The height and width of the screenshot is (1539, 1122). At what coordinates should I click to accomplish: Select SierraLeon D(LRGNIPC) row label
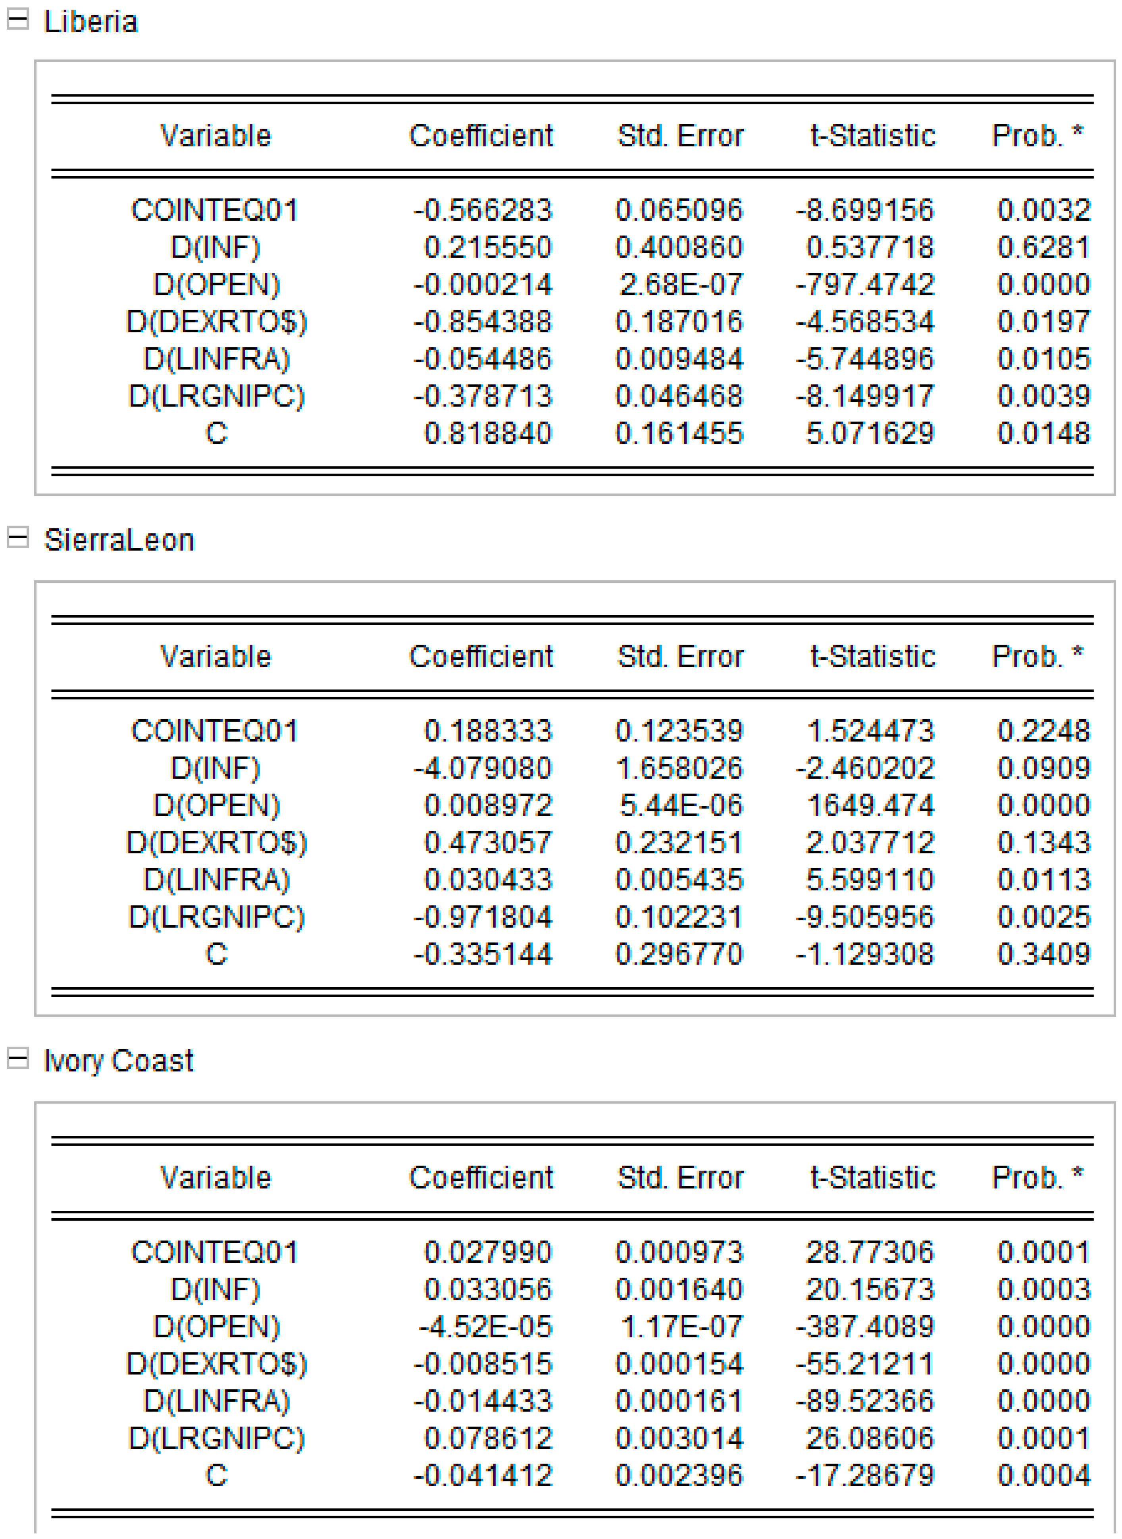click(217, 917)
